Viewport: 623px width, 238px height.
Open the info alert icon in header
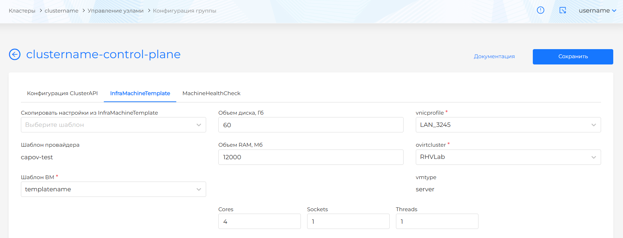[540, 10]
